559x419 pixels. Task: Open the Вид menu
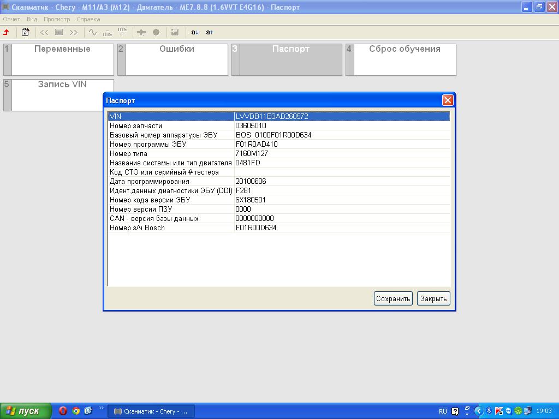(32, 19)
